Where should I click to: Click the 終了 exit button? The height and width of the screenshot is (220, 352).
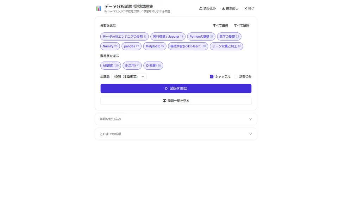(x=250, y=8)
